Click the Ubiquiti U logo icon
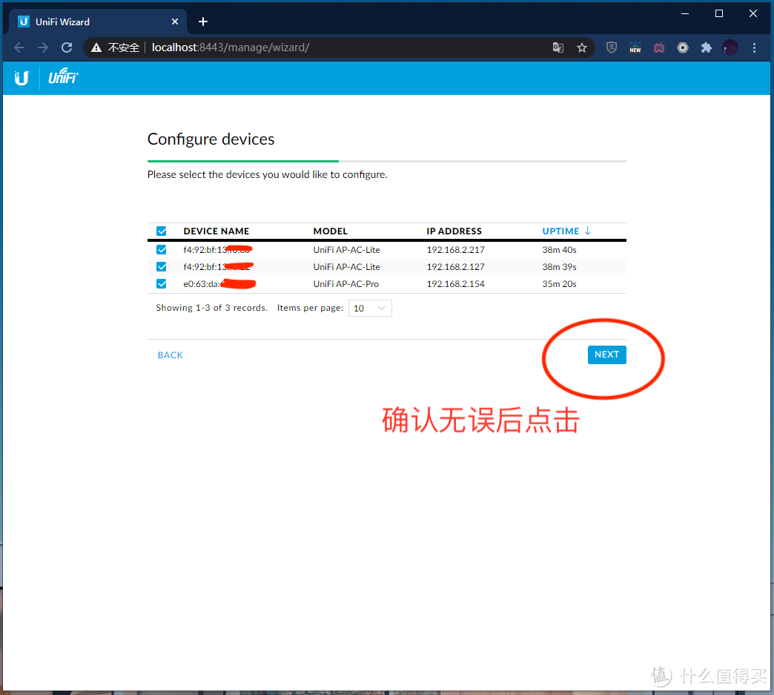The height and width of the screenshot is (695, 774). coord(21,78)
